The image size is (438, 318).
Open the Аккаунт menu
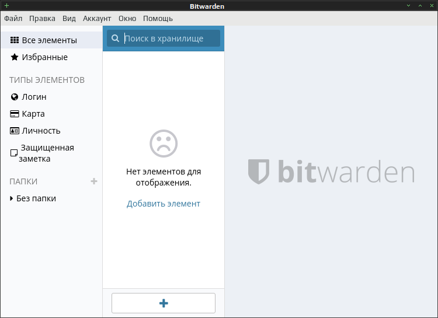97,19
